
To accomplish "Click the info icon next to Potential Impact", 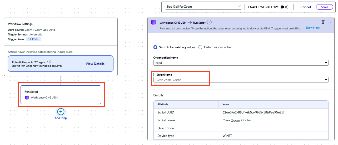I will click(49, 62).
